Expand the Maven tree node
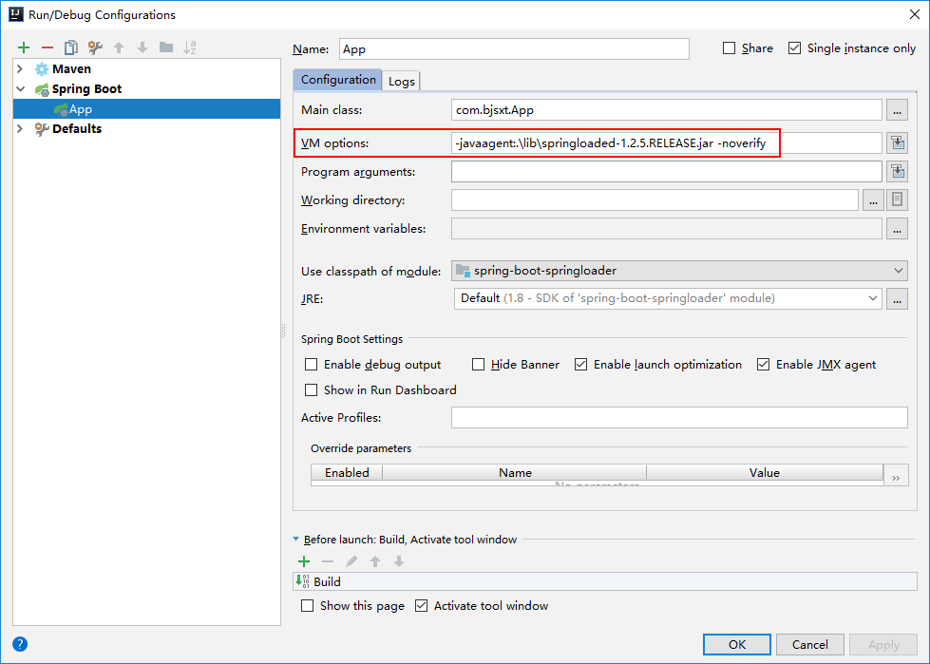This screenshot has height=664, width=930. pyautogui.click(x=20, y=69)
